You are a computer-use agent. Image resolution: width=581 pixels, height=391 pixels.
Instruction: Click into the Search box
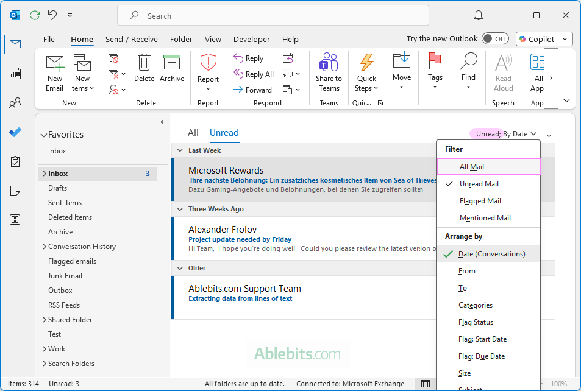pyautogui.click(x=273, y=16)
